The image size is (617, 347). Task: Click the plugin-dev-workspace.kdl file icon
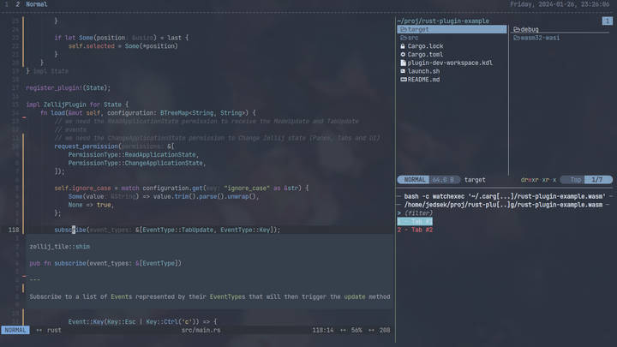pos(403,63)
